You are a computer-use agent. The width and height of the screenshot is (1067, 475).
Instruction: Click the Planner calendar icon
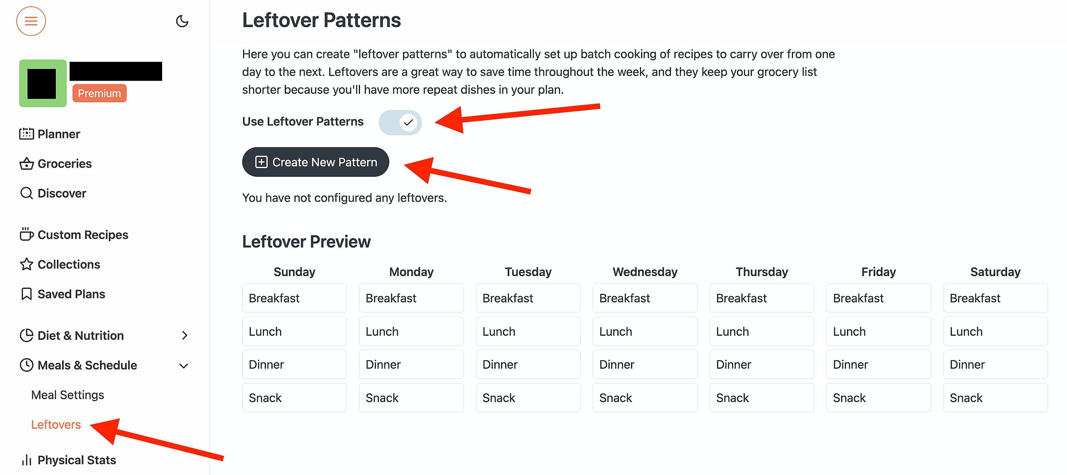tap(26, 134)
